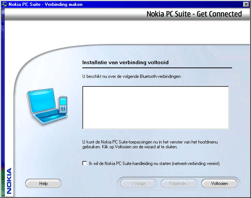Click the laptop and phone illustration
The height and width of the screenshot is (198, 251).
point(47,106)
